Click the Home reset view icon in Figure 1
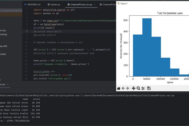 click(119, 89)
